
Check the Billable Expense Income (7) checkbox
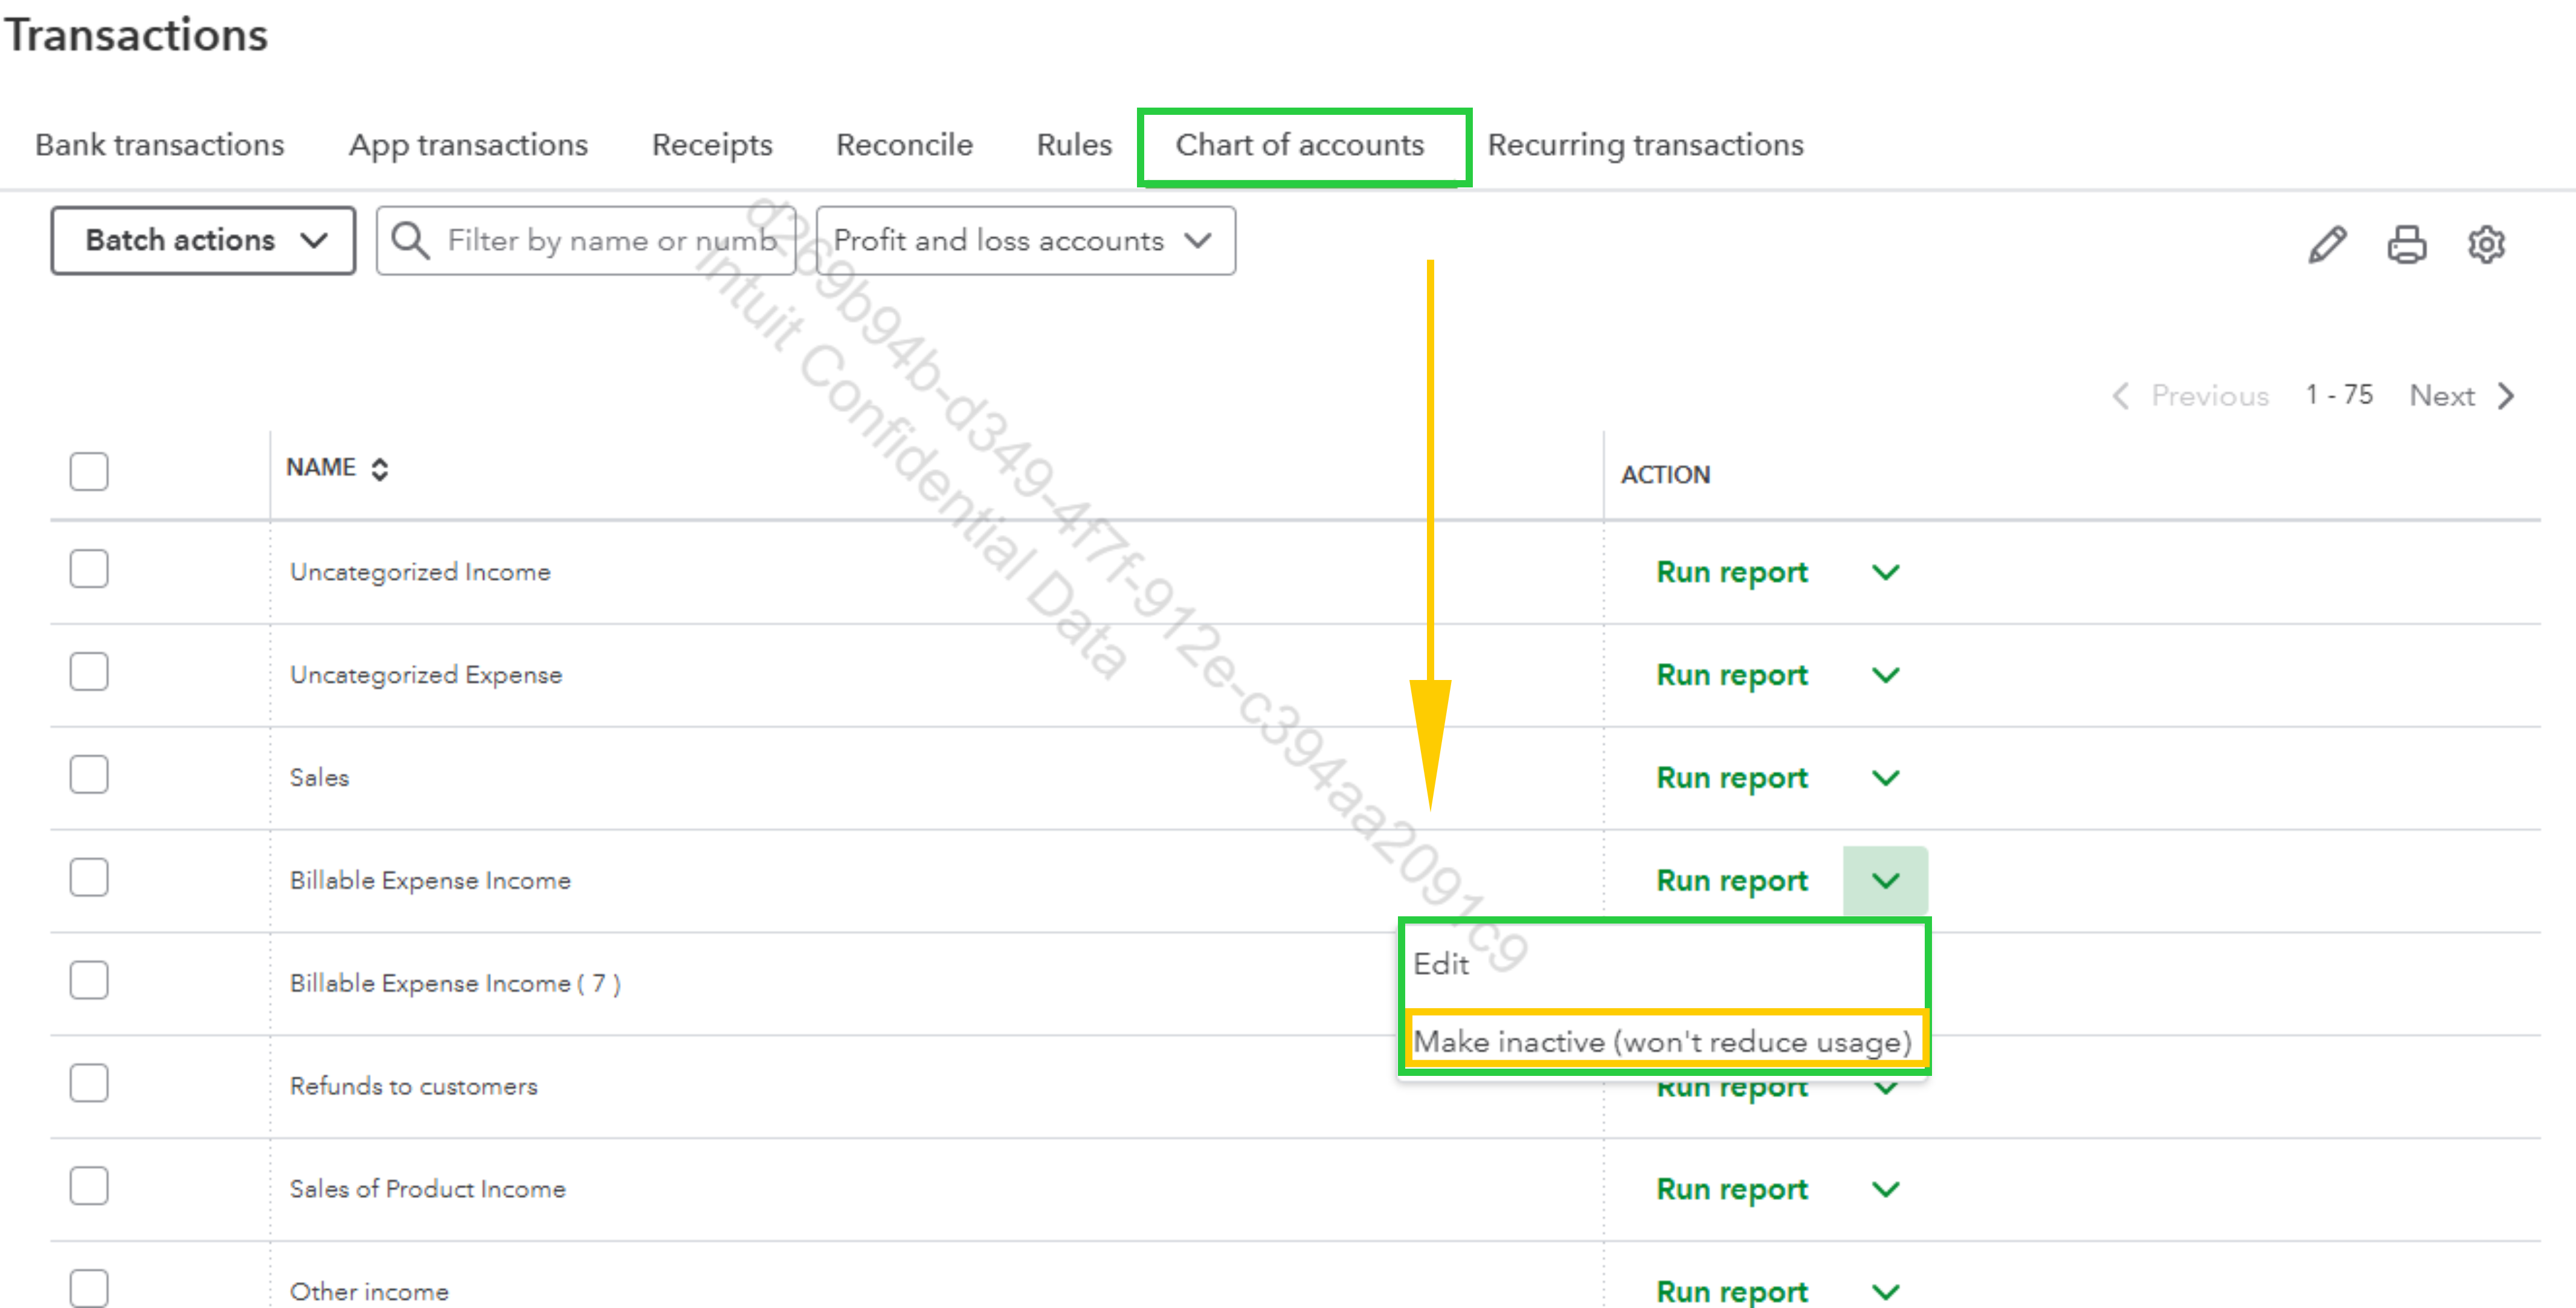pos(89,981)
